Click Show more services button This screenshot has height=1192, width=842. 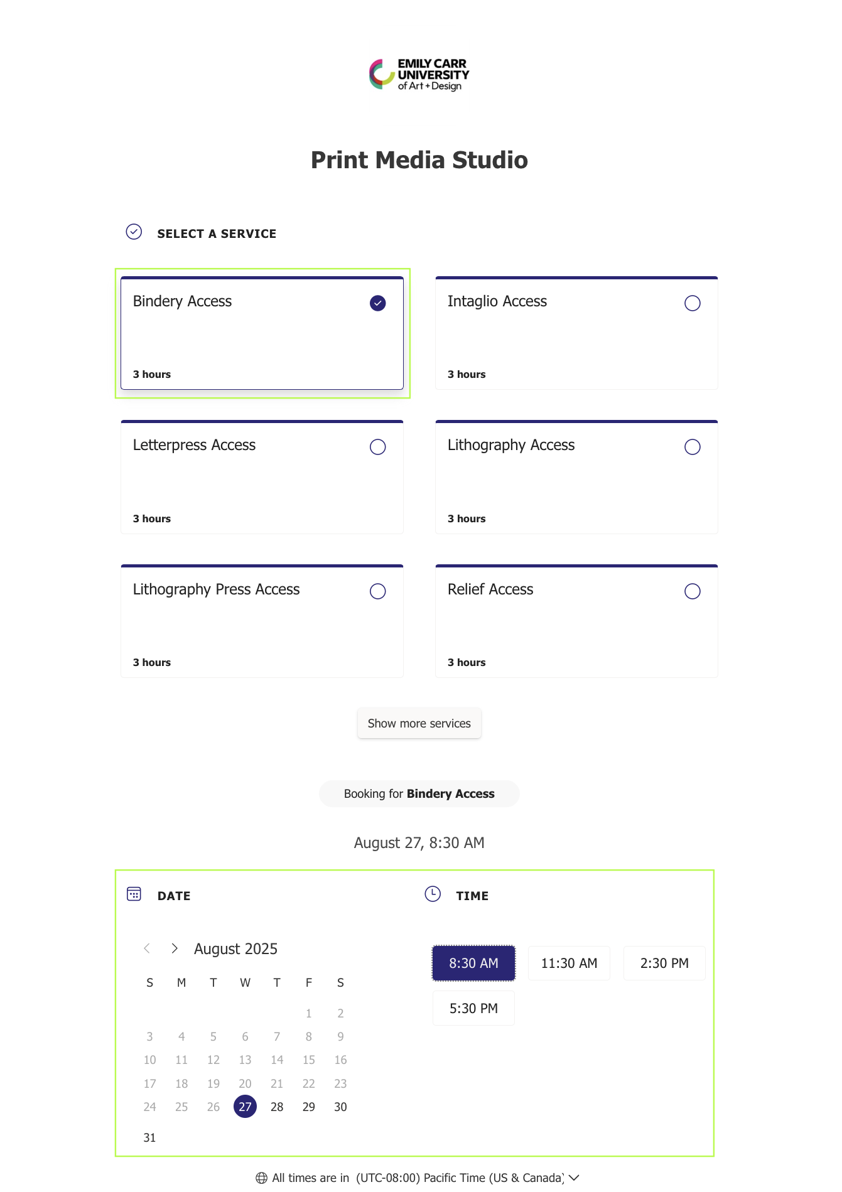(x=419, y=723)
